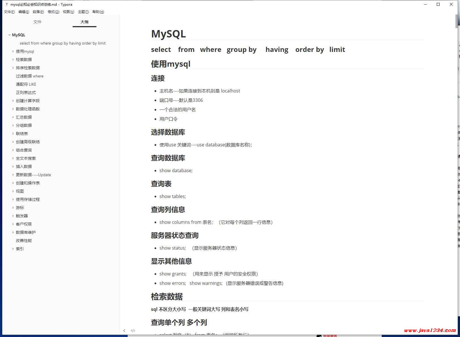
Task: Expand the 客户权限 outline node
Action: [x=13, y=224]
